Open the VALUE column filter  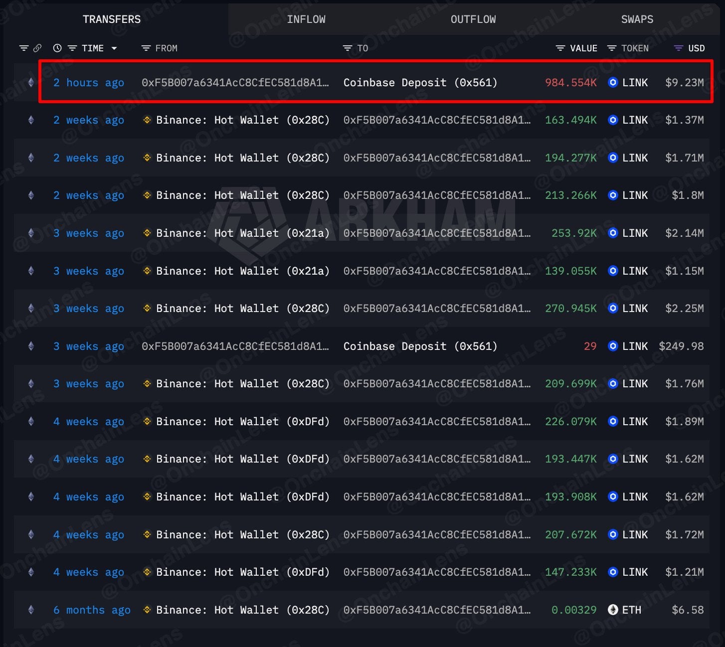pos(560,48)
